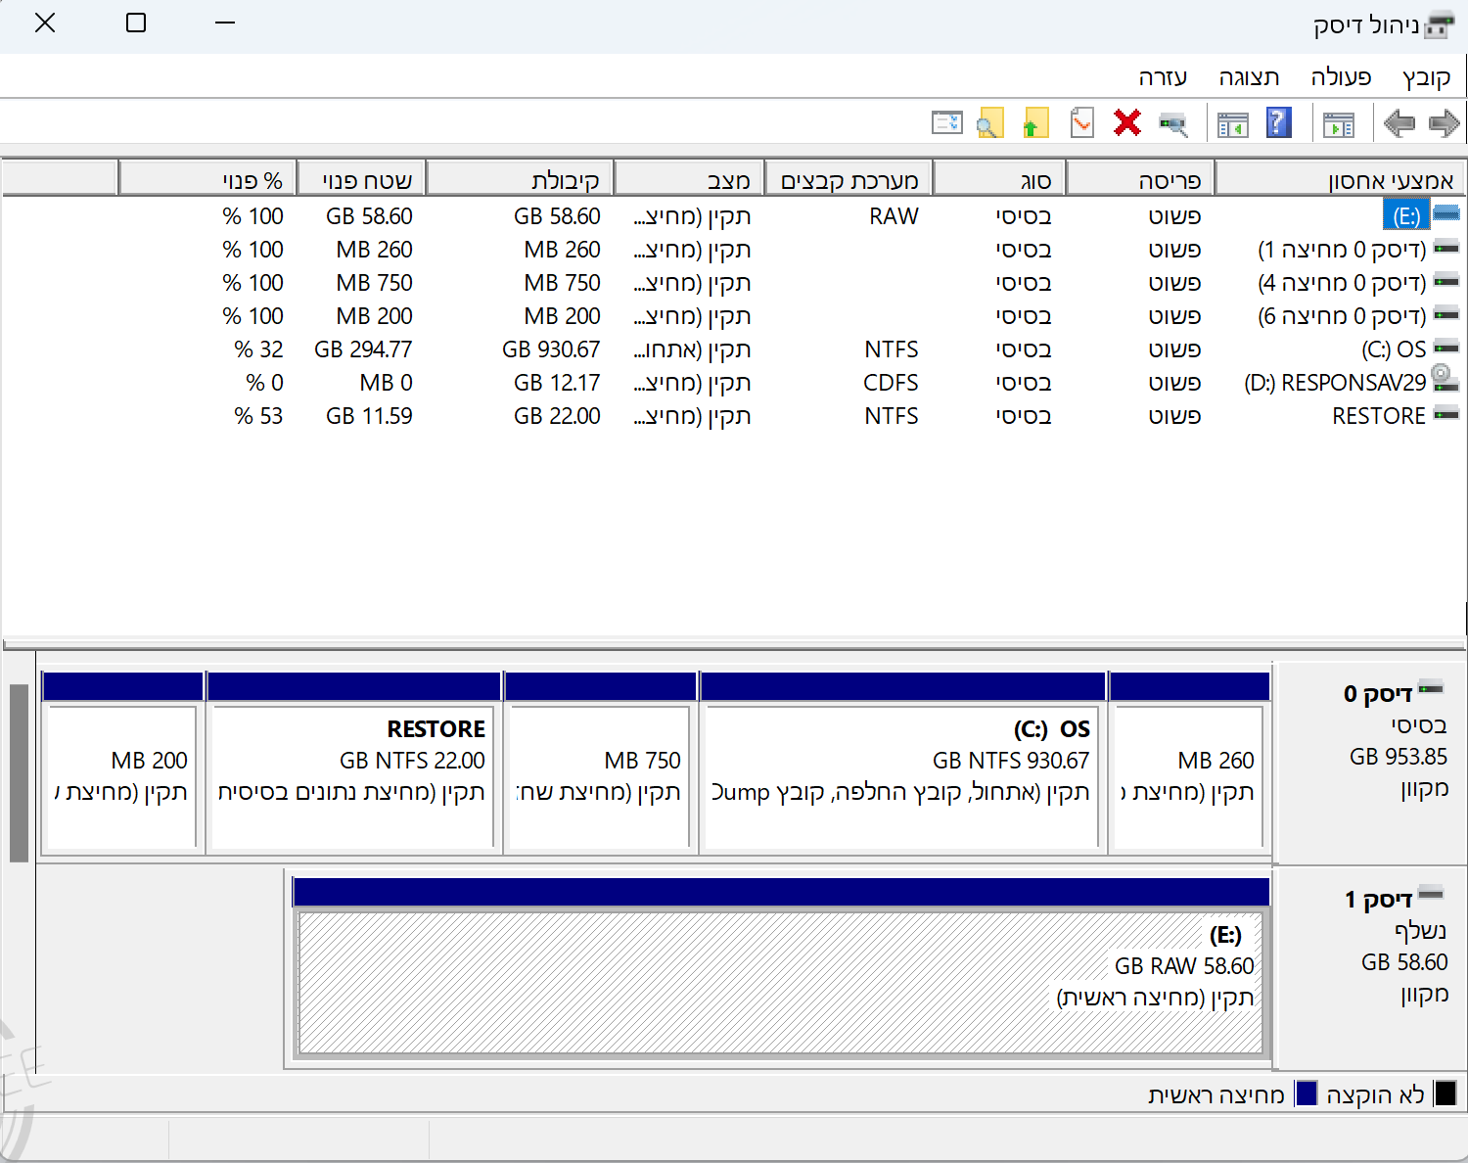Click the GB 294.77 free space cell
The width and height of the screenshot is (1468, 1163).
363,349
